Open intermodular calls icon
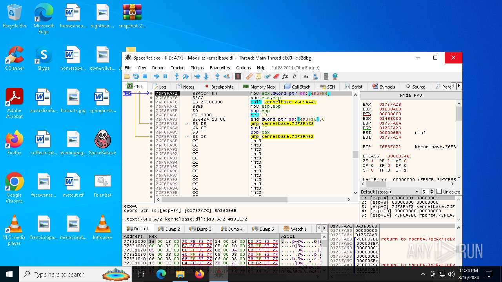This screenshot has height=282, width=502. point(315,76)
